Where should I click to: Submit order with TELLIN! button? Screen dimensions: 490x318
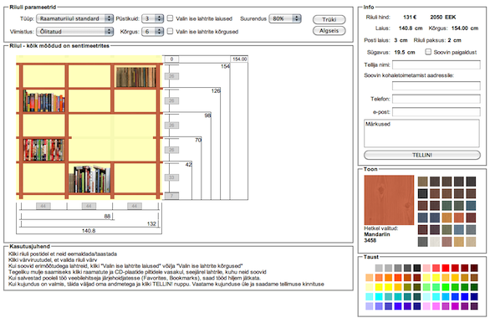(422, 155)
